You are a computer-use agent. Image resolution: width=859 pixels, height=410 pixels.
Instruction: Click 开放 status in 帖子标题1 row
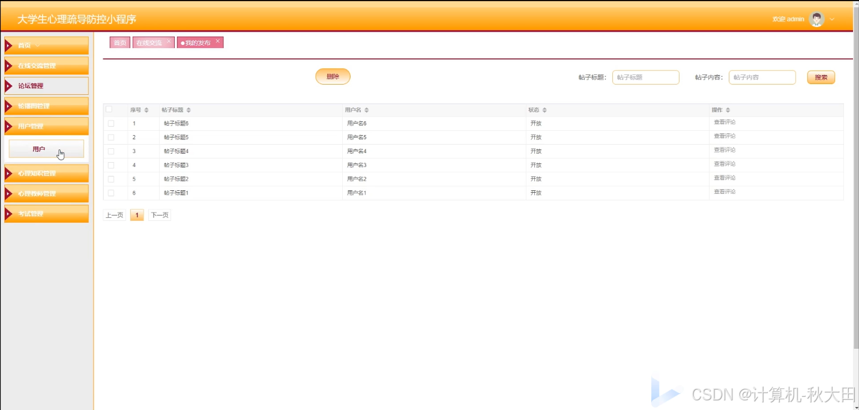pos(536,193)
